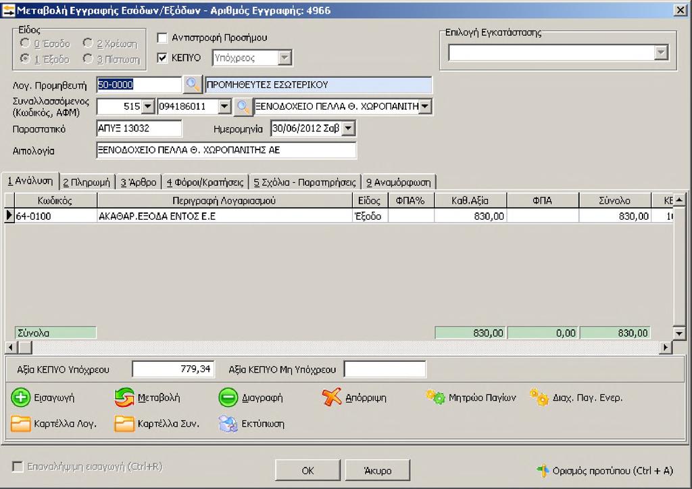The height and width of the screenshot is (489, 692).
Task: Click the green Διαγραφή minus icon
Action: click(x=228, y=398)
